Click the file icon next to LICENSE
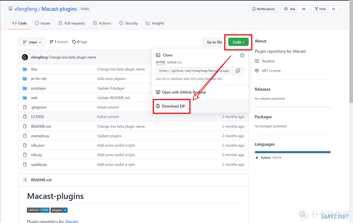353x223 pixels. [25, 117]
